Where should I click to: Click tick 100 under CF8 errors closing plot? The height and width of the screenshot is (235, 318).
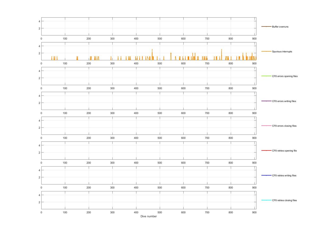65,138
